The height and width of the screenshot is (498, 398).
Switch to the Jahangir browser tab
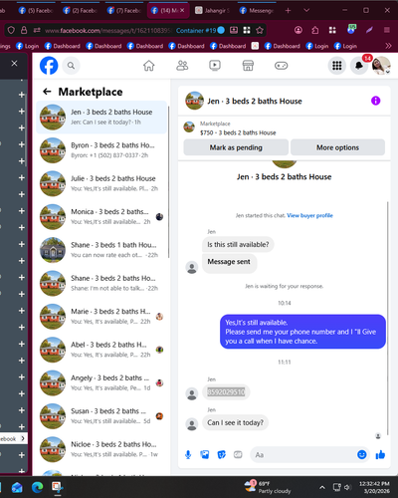click(212, 11)
